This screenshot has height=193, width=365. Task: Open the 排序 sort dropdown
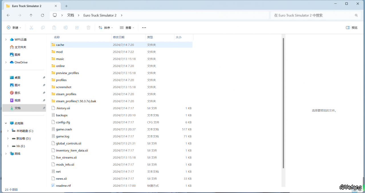click(106, 28)
